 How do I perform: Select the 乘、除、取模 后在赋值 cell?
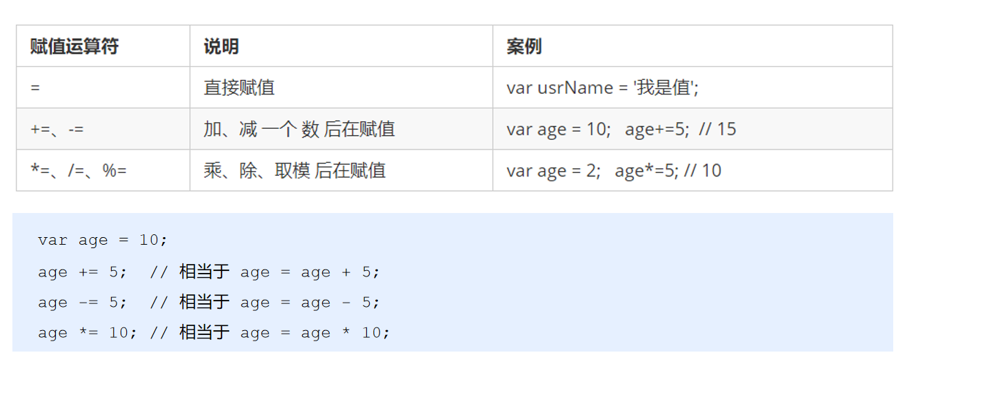coord(294,171)
